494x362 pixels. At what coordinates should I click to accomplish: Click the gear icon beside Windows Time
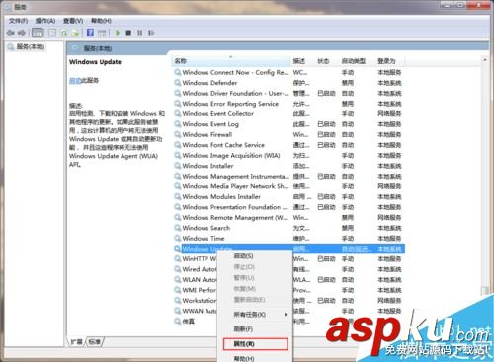(178, 238)
